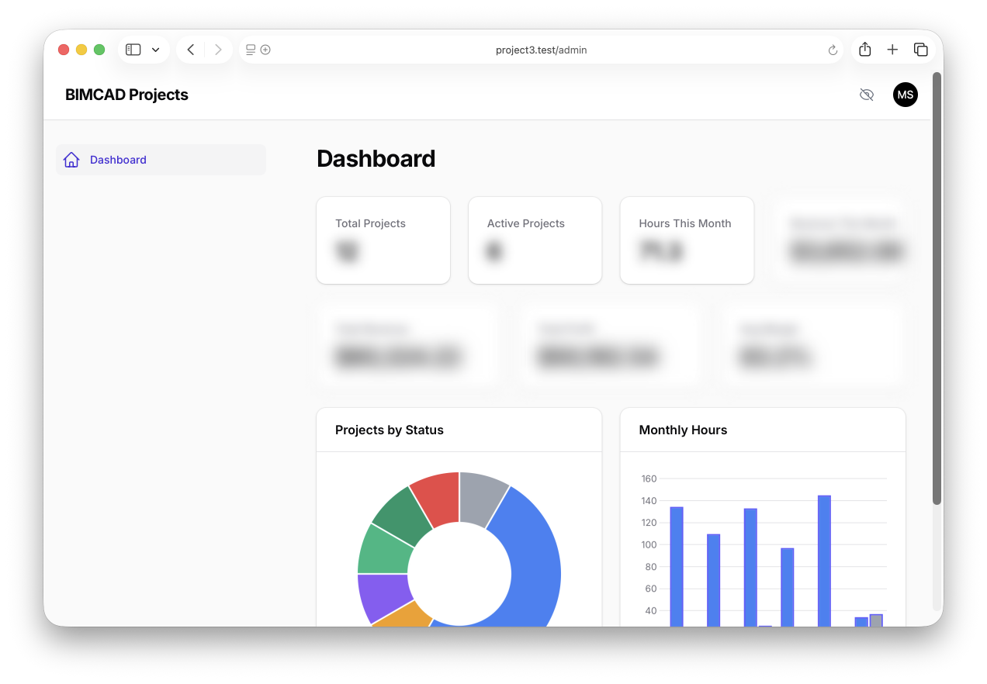Open the Active Projects stat card
Screen dimensions: 987x684
(x=535, y=240)
